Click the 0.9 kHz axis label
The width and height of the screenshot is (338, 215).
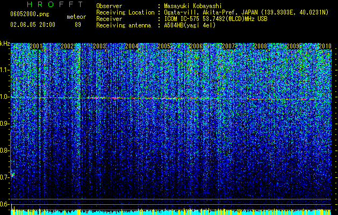tap(5, 124)
